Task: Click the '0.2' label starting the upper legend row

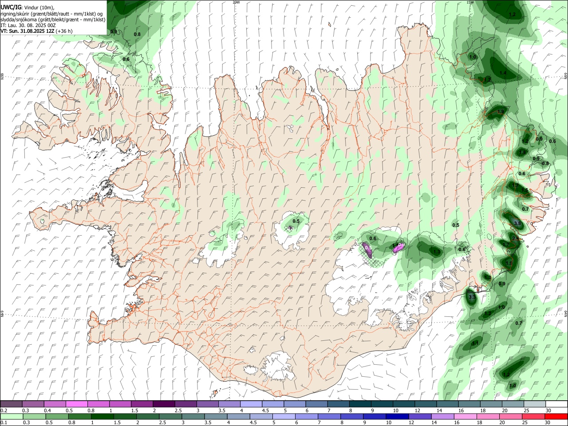Action: click(x=4, y=410)
